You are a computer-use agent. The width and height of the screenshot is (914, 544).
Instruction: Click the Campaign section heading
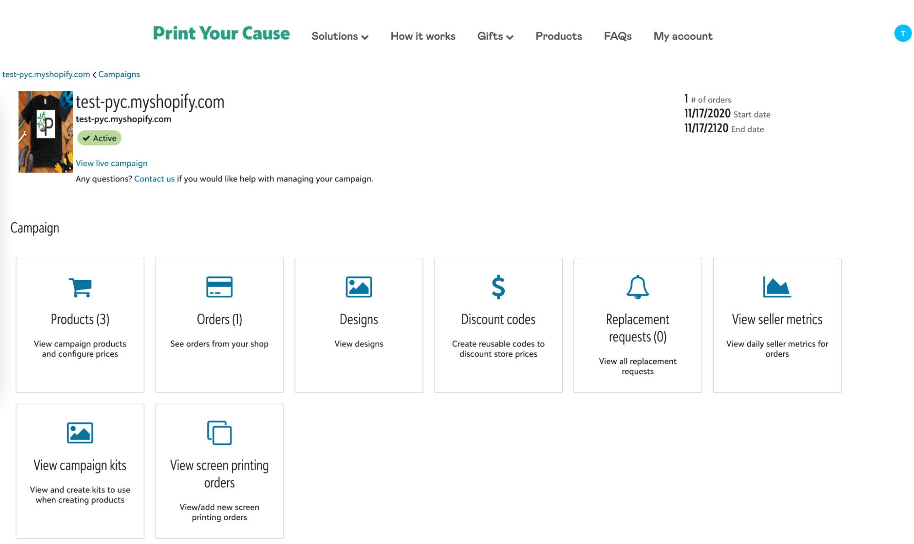pyautogui.click(x=35, y=228)
